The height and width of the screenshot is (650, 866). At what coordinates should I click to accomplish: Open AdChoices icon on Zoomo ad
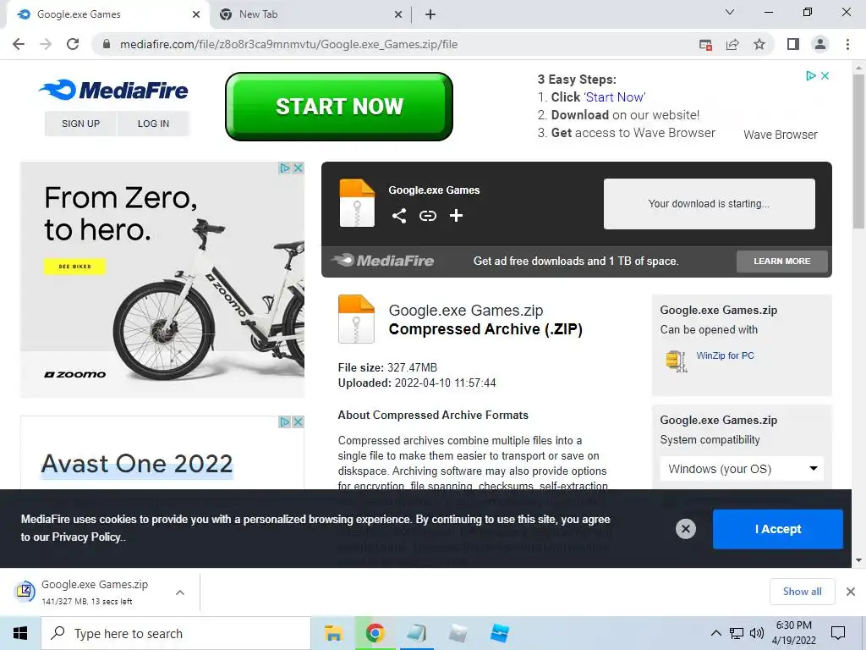point(285,168)
